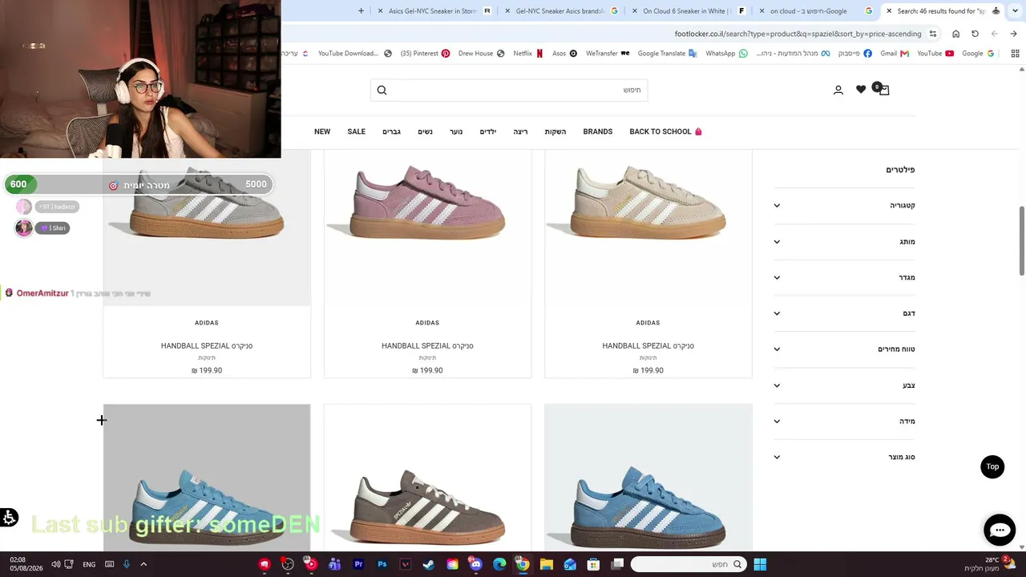Open the pink Handball Spezial sneaker image

[427, 227]
